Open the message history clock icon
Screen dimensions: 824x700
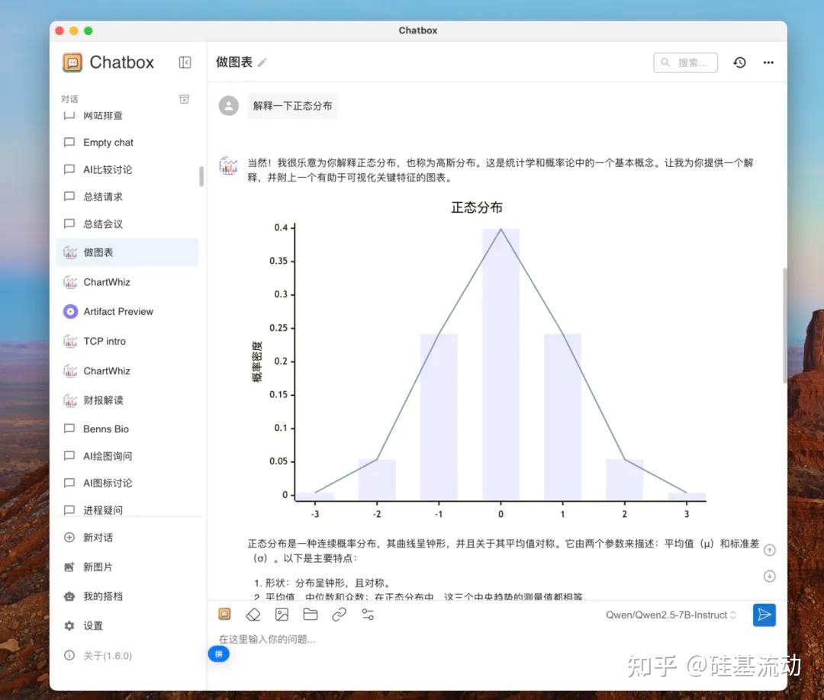(739, 63)
